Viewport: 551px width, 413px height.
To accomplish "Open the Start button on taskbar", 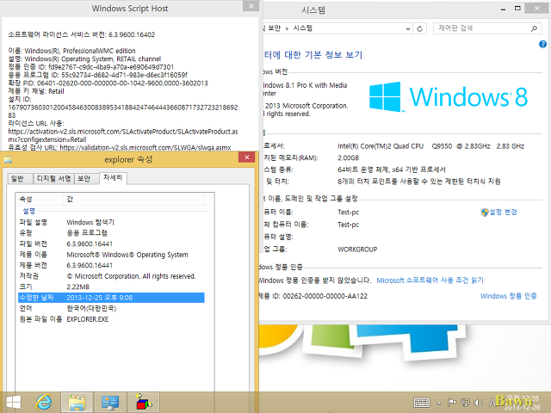I will (x=14, y=403).
